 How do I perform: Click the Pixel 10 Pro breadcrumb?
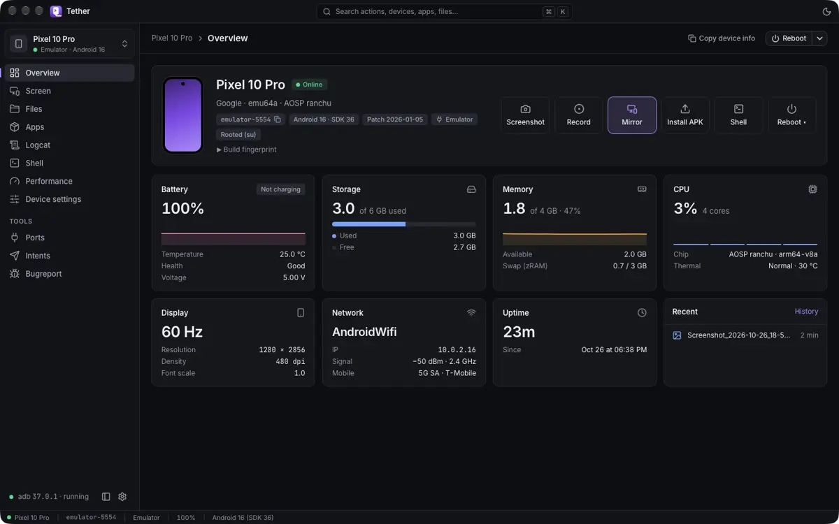pyautogui.click(x=172, y=38)
